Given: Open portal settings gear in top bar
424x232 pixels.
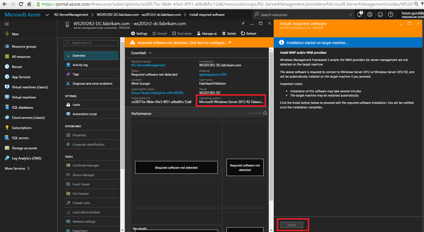Looking at the screenshot, I should coord(370,15).
